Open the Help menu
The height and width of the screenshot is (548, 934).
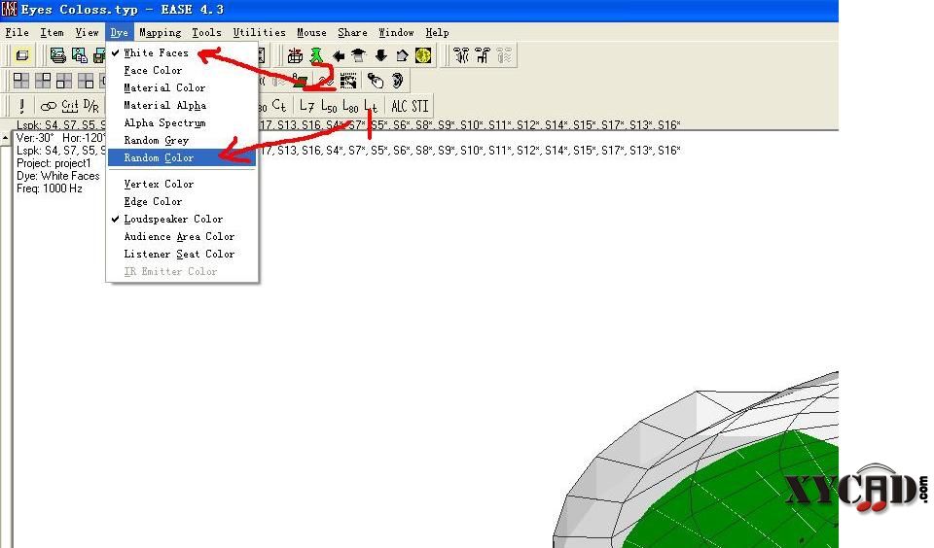[437, 33]
